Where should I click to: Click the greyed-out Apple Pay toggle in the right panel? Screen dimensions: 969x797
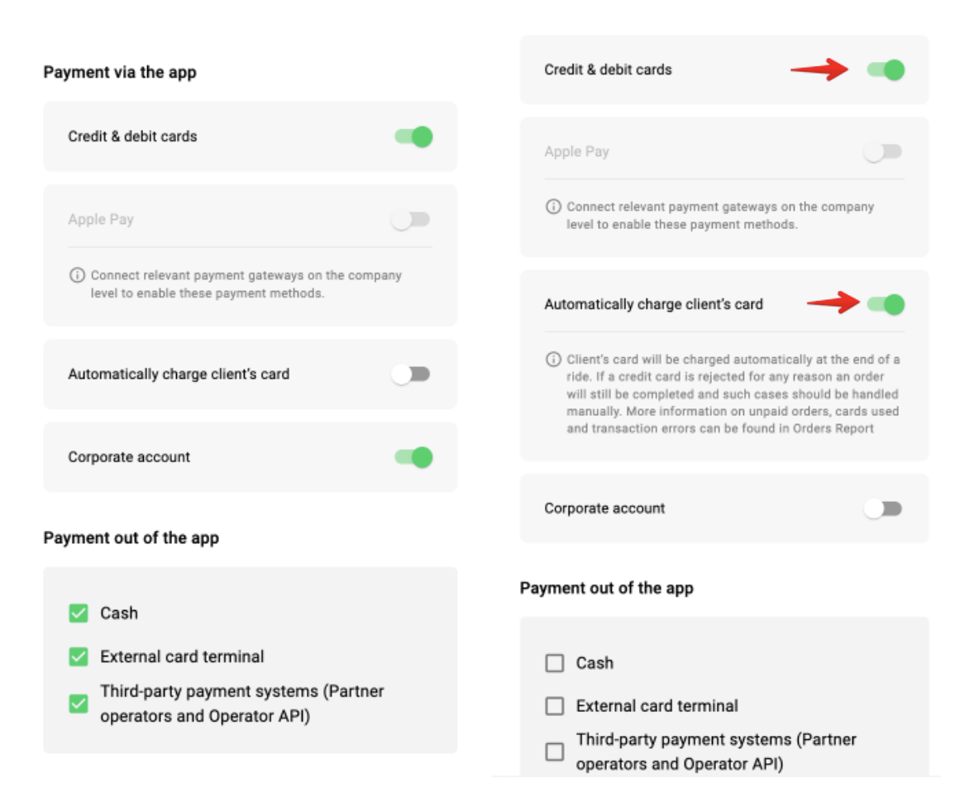pyautogui.click(x=883, y=152)
